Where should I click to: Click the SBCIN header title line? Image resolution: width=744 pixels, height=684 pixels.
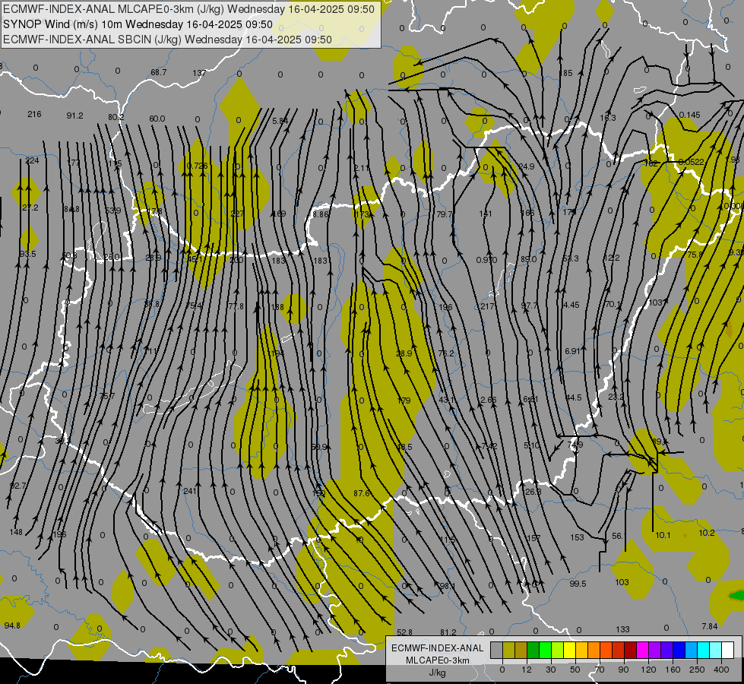[x=167, y=40]
